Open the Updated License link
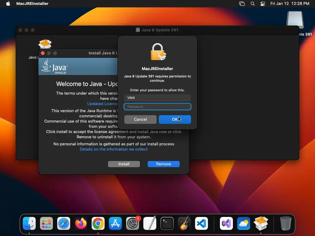The image size is (315, 236). 102,104
